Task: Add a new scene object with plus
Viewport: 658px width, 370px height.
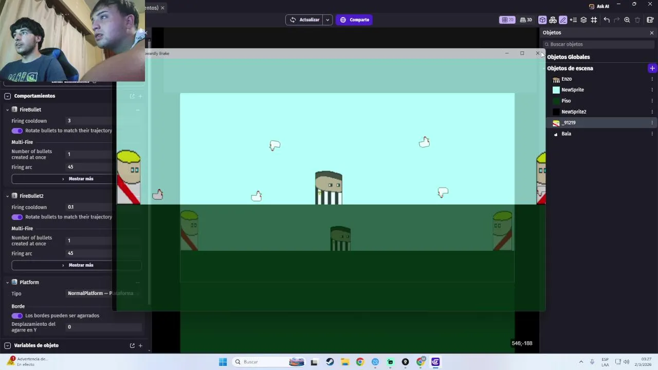Action: pyautogui.click(x=652, y=68)
